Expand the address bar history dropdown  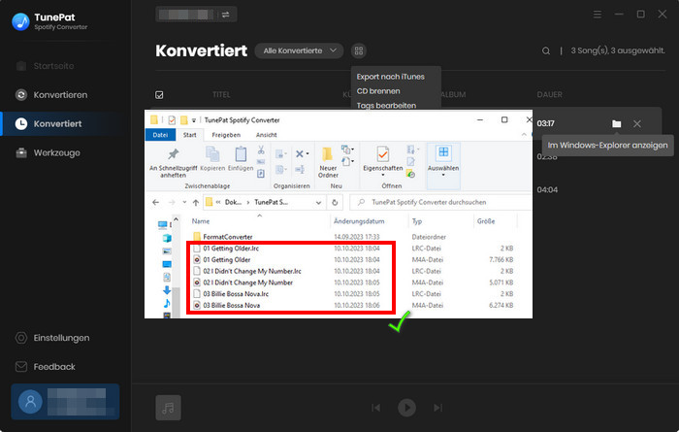click(318, 202)
